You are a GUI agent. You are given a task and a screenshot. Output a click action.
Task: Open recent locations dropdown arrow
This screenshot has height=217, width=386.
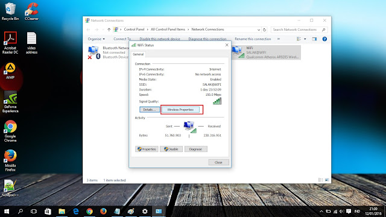(103, 30)
